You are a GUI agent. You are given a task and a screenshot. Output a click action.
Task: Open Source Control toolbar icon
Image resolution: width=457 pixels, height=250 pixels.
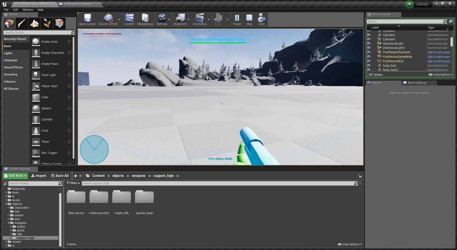click(x=108, y=18)
